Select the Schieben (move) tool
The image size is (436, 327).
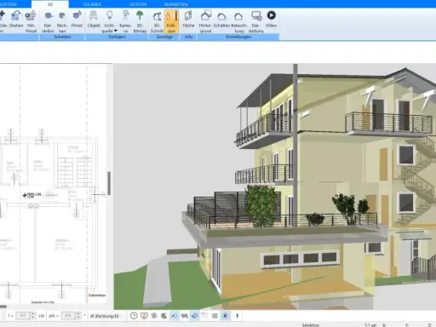[x=3, y=21]
